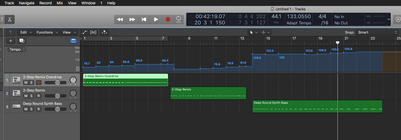Solo the 2-Step Remix track
The width and height of the screenshot is (401, 140).
(x=31, y=96)
